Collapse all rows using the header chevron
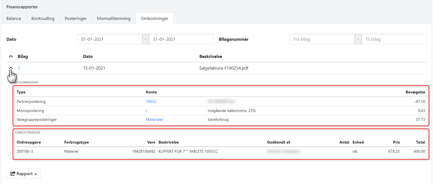 coord(11,57)
